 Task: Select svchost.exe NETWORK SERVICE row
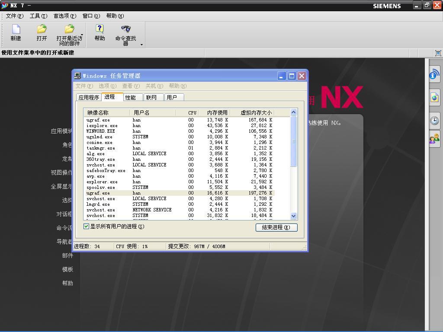tap(180, 210)
